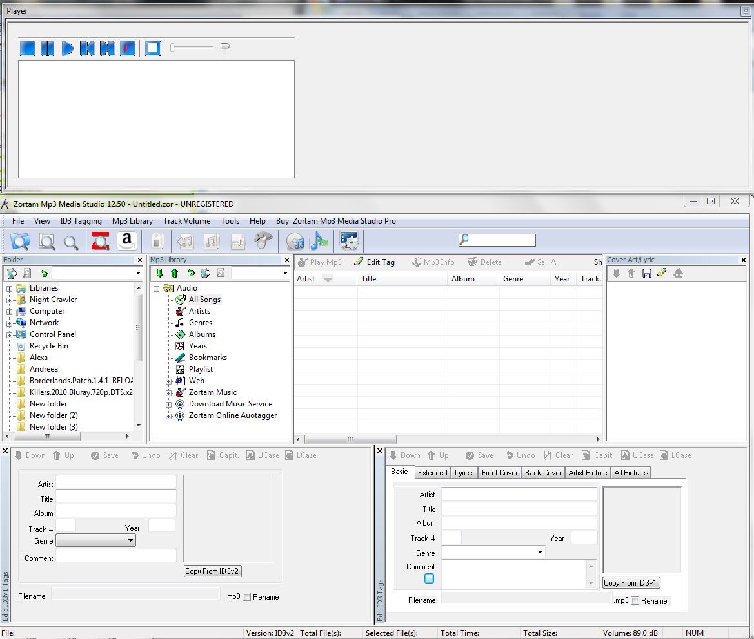Click Edit Tag in the song list toolbar
Image resolution: width=754 pixels, height=639 pixels.
point(374,262)
